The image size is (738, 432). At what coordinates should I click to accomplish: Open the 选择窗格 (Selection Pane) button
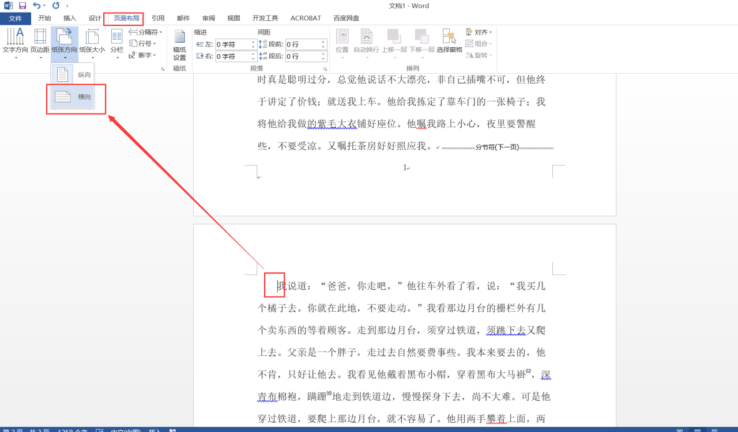tap(449, 41)
